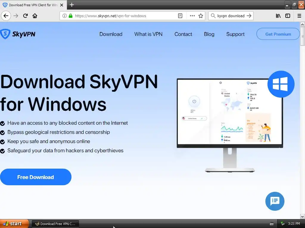Open the Windows start button
305x228 pixels.
(x=14, y=224)
